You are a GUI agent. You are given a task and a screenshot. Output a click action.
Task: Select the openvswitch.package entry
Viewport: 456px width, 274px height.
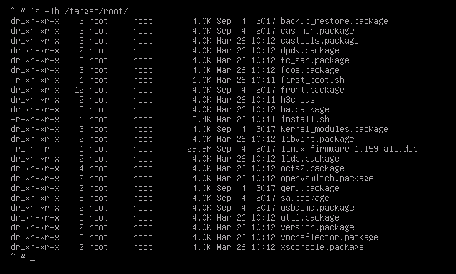[x=327, y=179]
